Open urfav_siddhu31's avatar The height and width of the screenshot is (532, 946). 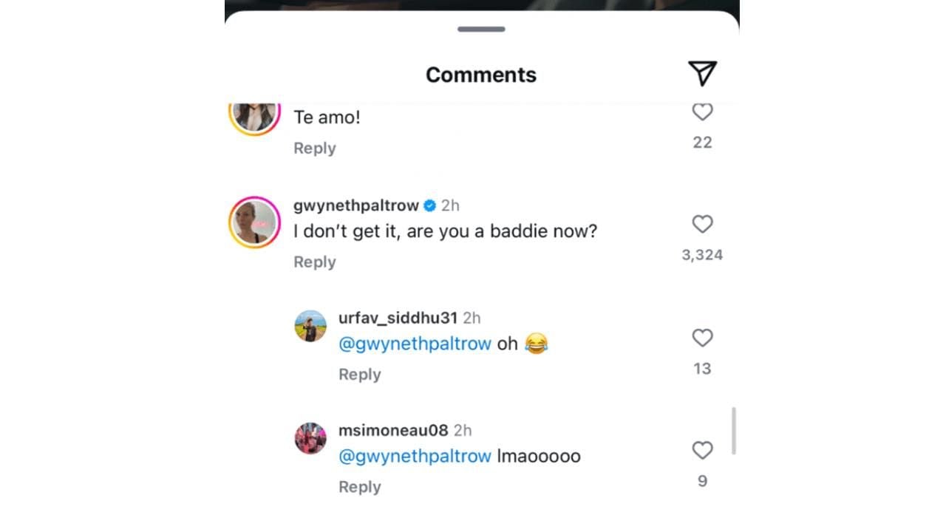310,326
